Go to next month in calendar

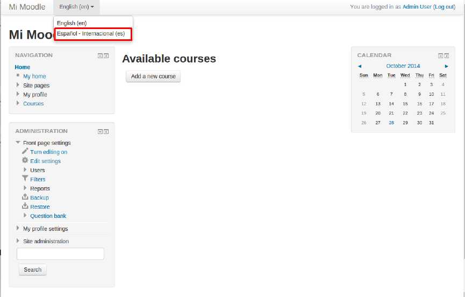click(x=446, y=66)
